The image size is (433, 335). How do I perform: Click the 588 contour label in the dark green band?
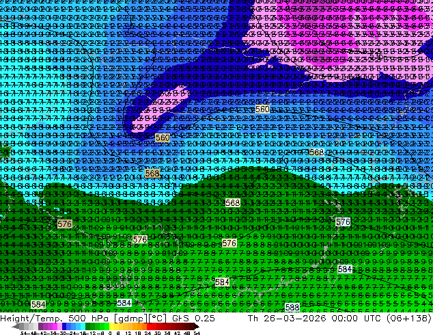point(232,202)
